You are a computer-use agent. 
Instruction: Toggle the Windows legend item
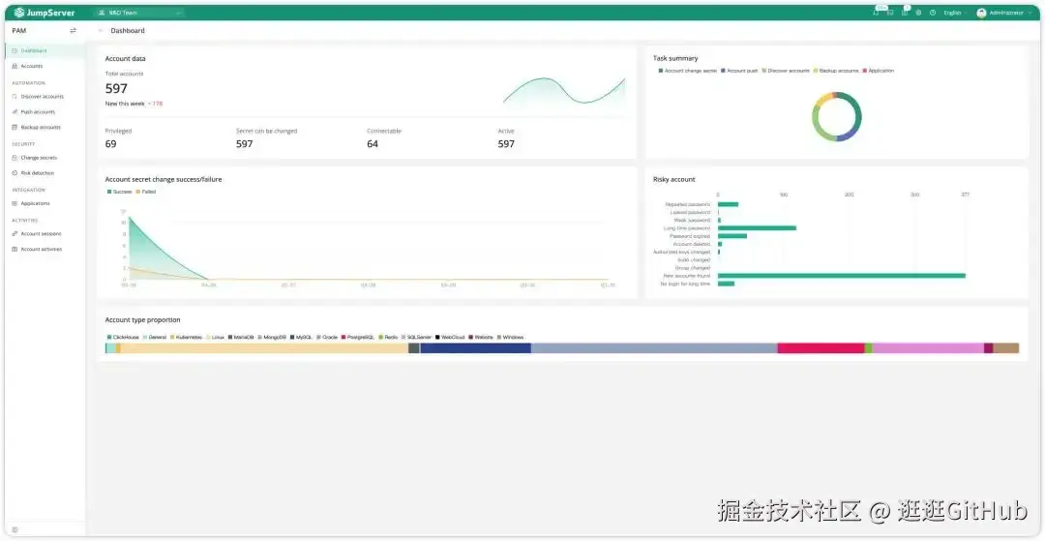pos(511,337)
